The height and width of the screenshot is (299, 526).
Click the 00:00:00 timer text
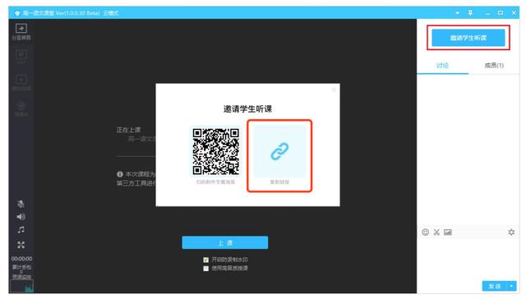22,259
